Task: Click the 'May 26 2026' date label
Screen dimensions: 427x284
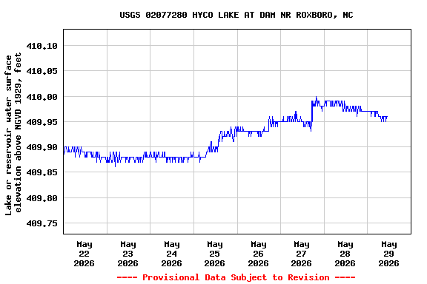Action: coord(258,254)
